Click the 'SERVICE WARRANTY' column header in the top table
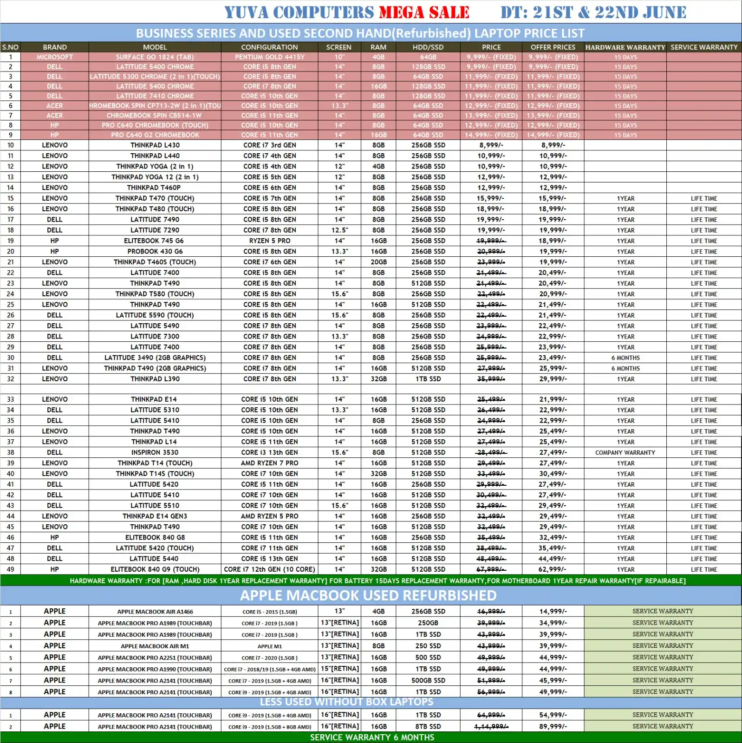The height and width of the screenshot is (743, 742). 704,47
